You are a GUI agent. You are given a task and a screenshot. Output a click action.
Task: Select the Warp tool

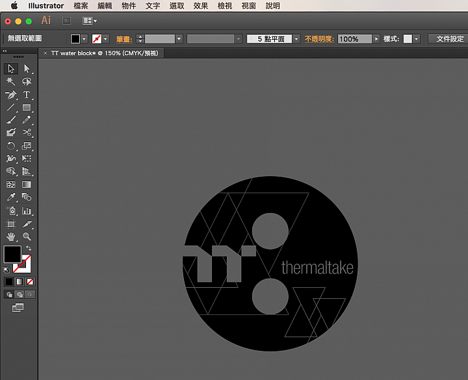point(11,158)
